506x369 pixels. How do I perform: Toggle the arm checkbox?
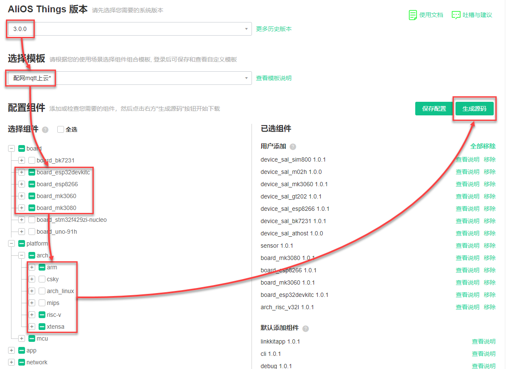pyautogui.click(x=42, y=267)
